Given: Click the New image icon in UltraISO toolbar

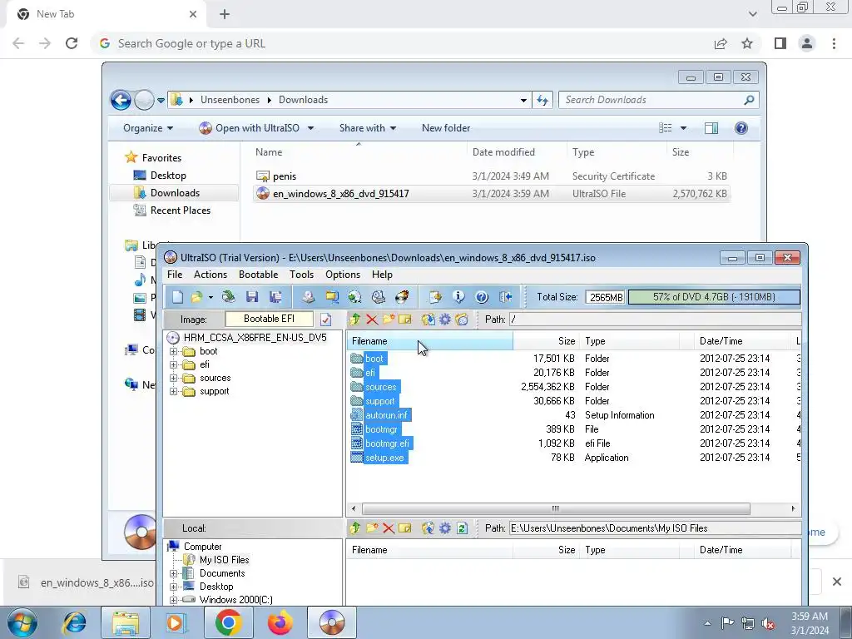Looking at the screenshot, I should (x=178, y=297).
